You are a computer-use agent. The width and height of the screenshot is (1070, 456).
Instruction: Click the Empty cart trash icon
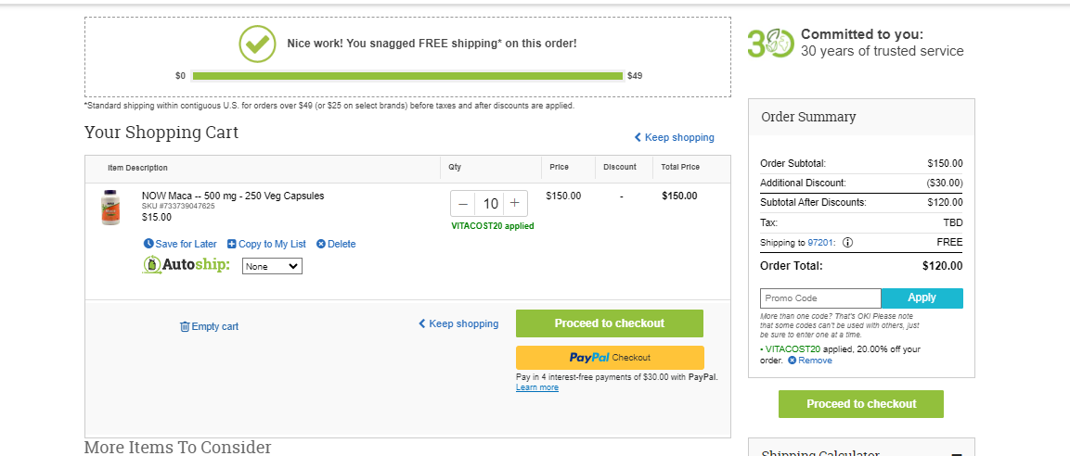(x=185, y=326)
